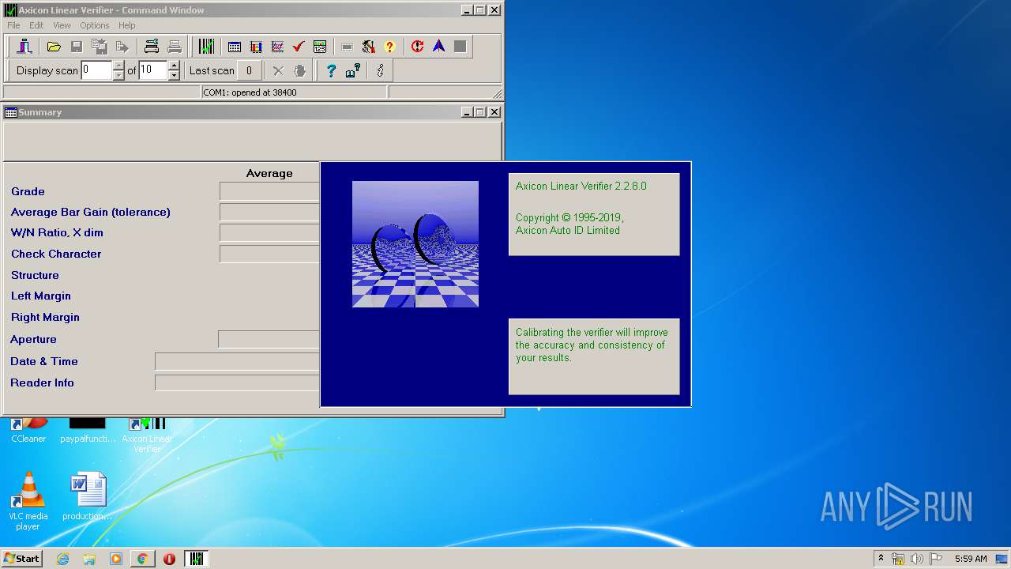Click the Average Bar Gain field
This screenshot has height=569, width=1011.
coord(269,212)
